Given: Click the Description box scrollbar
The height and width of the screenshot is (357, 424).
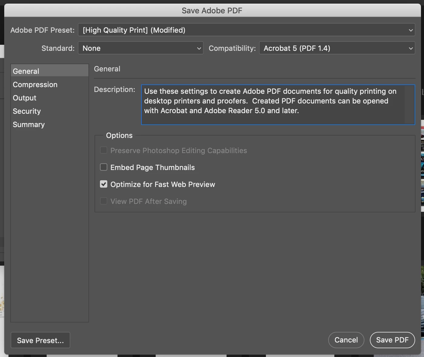Looking at the screenshot, I should (409, 105).
